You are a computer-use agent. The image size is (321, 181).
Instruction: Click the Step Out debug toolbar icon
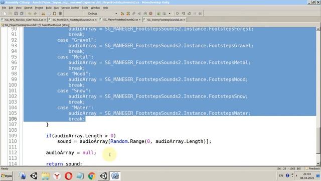(189, 14)
